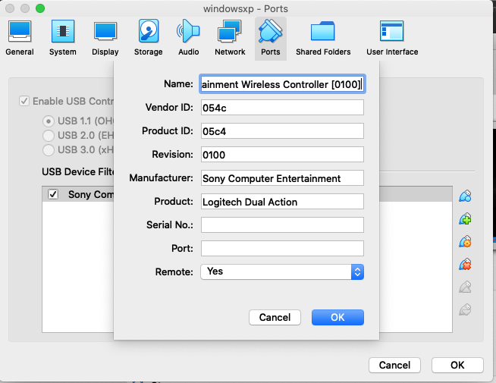496x383 pixels.
Task: Click the green zoom window button
Action: tap(40, 8)
